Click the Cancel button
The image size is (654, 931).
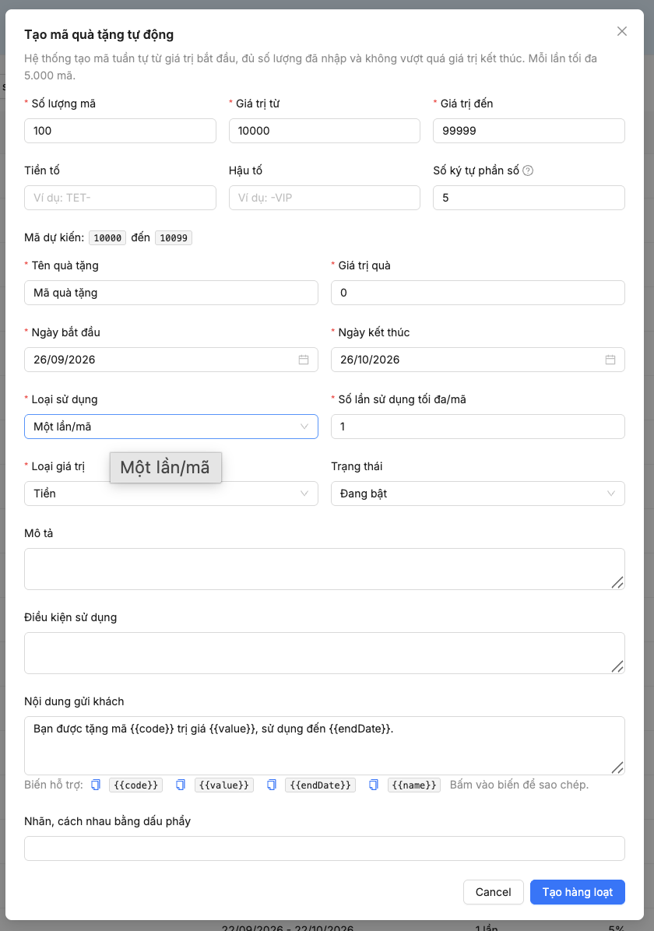pos(493,892)
